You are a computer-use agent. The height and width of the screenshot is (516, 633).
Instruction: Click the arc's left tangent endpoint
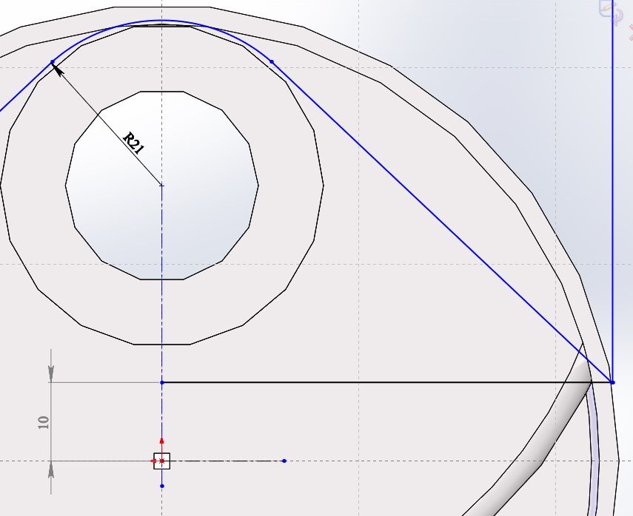pos(52,62)
